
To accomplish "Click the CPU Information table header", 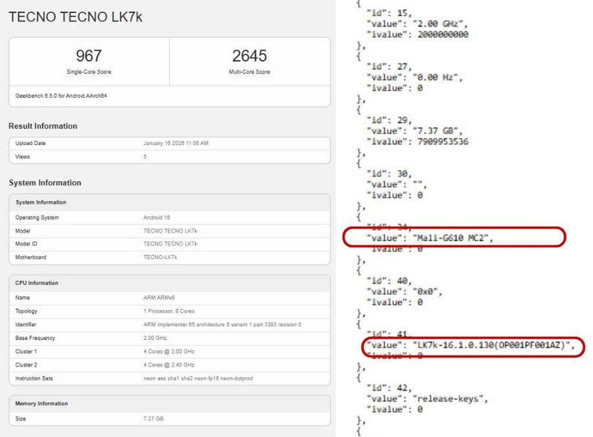I will pos(36,283).
